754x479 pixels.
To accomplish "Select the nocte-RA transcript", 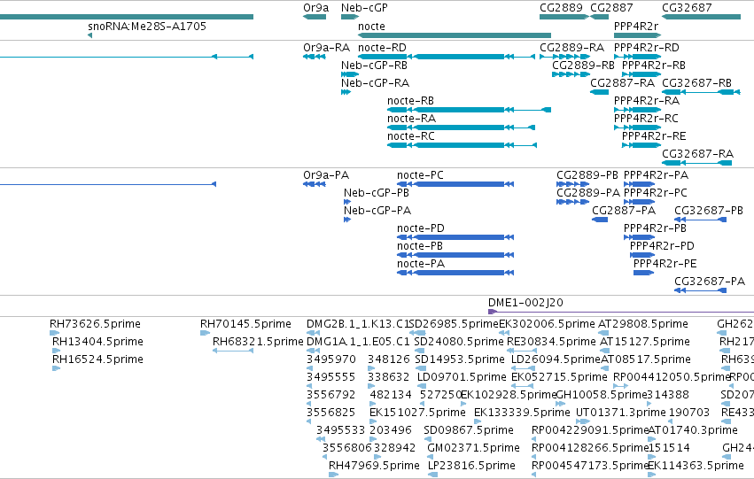I will pyautogui.click(x=461, y=127).
